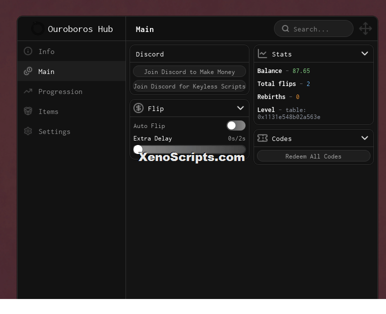
Task: Click the Rebirths stat line
Action: [278, 96]
